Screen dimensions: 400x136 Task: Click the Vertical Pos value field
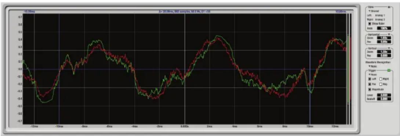pos(384,56)
